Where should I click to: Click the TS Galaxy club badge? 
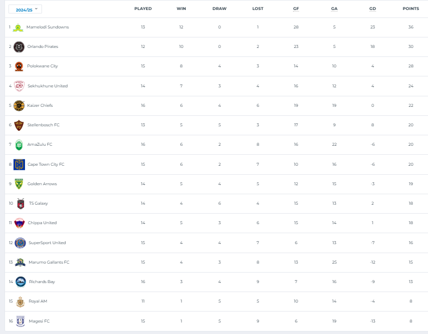20,203
